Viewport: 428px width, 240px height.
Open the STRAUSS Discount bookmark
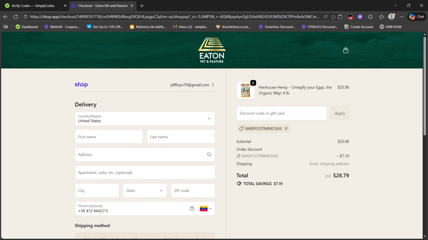click(320, 27)
